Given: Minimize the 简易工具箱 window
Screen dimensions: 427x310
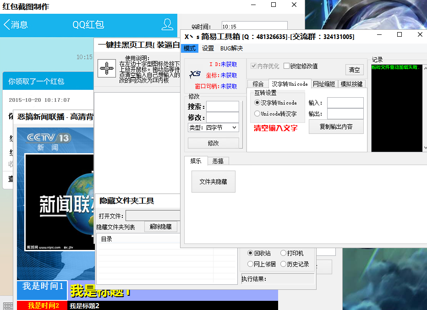Looking at the screenshot, I should pos(379,35).
